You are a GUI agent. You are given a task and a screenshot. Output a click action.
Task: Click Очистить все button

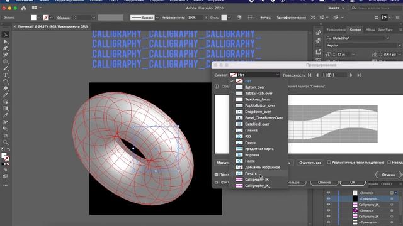[x=310, y=163]
